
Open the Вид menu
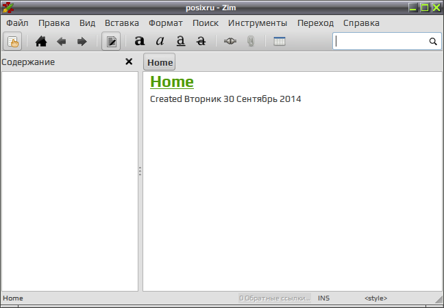(x=87, y=23)
